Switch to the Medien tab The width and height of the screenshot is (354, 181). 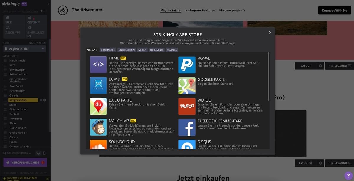point(142,50)
